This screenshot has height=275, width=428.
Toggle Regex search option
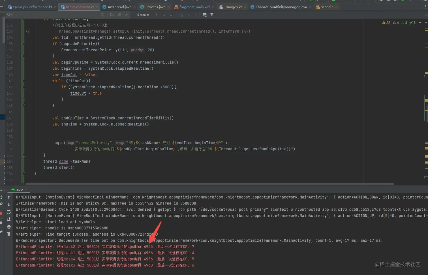127,15
